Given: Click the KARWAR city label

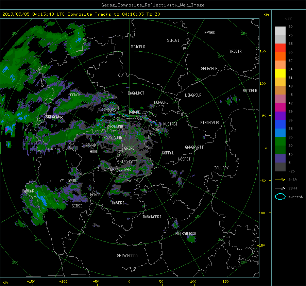Looking at the screenshot, I should coord(28,191).
